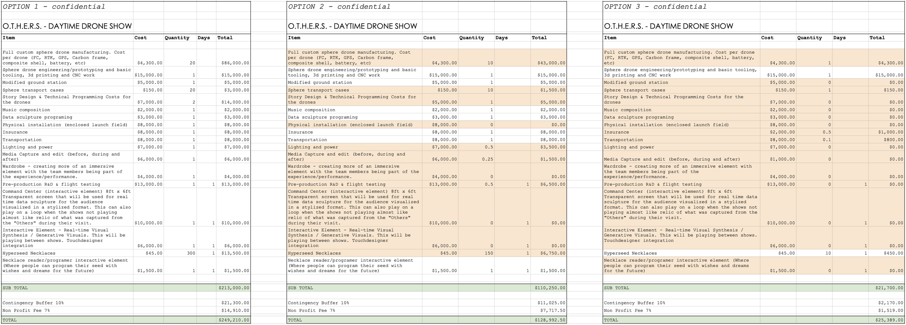The image size is (906, 325).
Task: Select 'Pre-production R&D & flight testing' in Option 1
Action: pos(51,184)
